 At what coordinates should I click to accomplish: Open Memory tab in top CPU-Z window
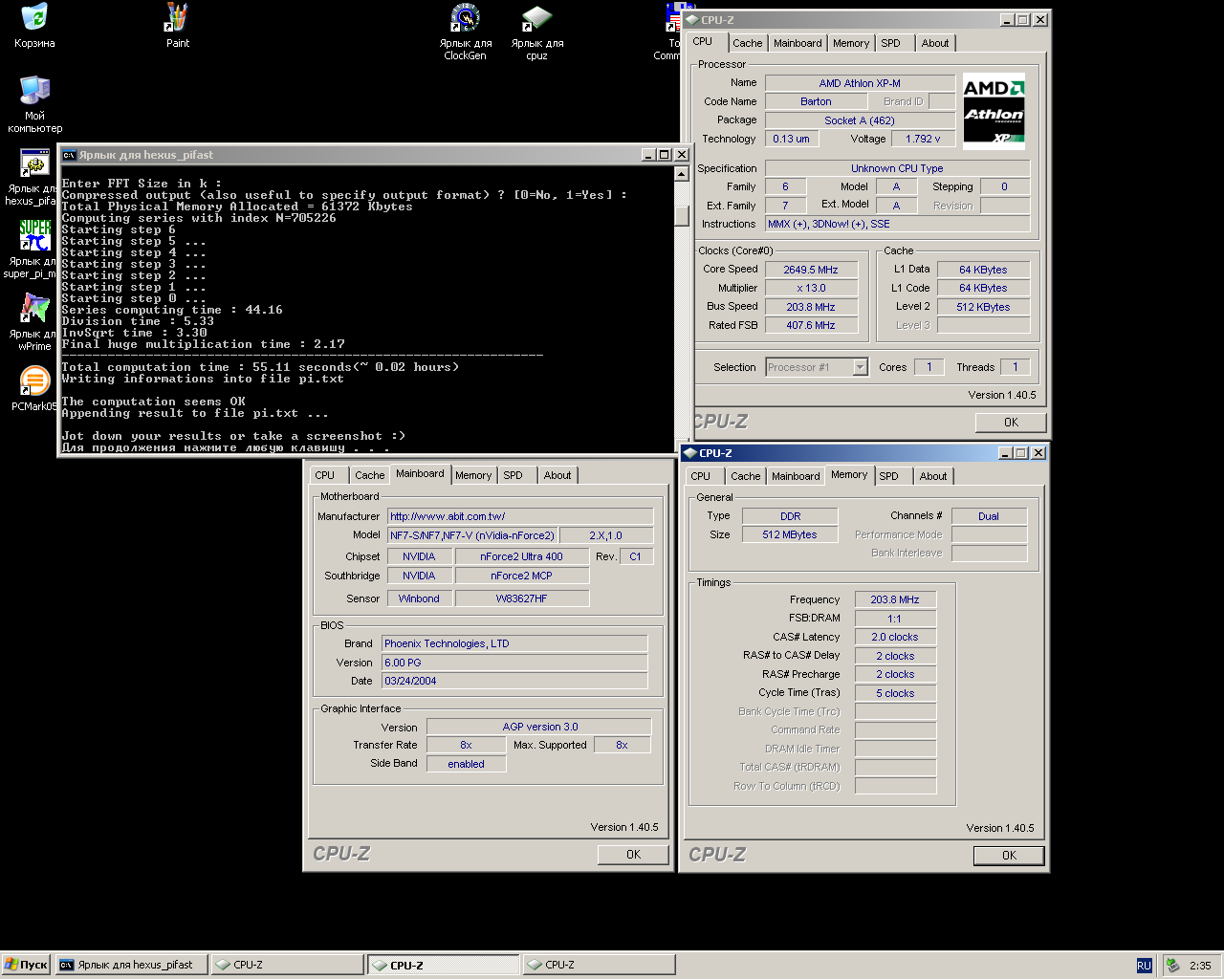click(x=851, y=43)
